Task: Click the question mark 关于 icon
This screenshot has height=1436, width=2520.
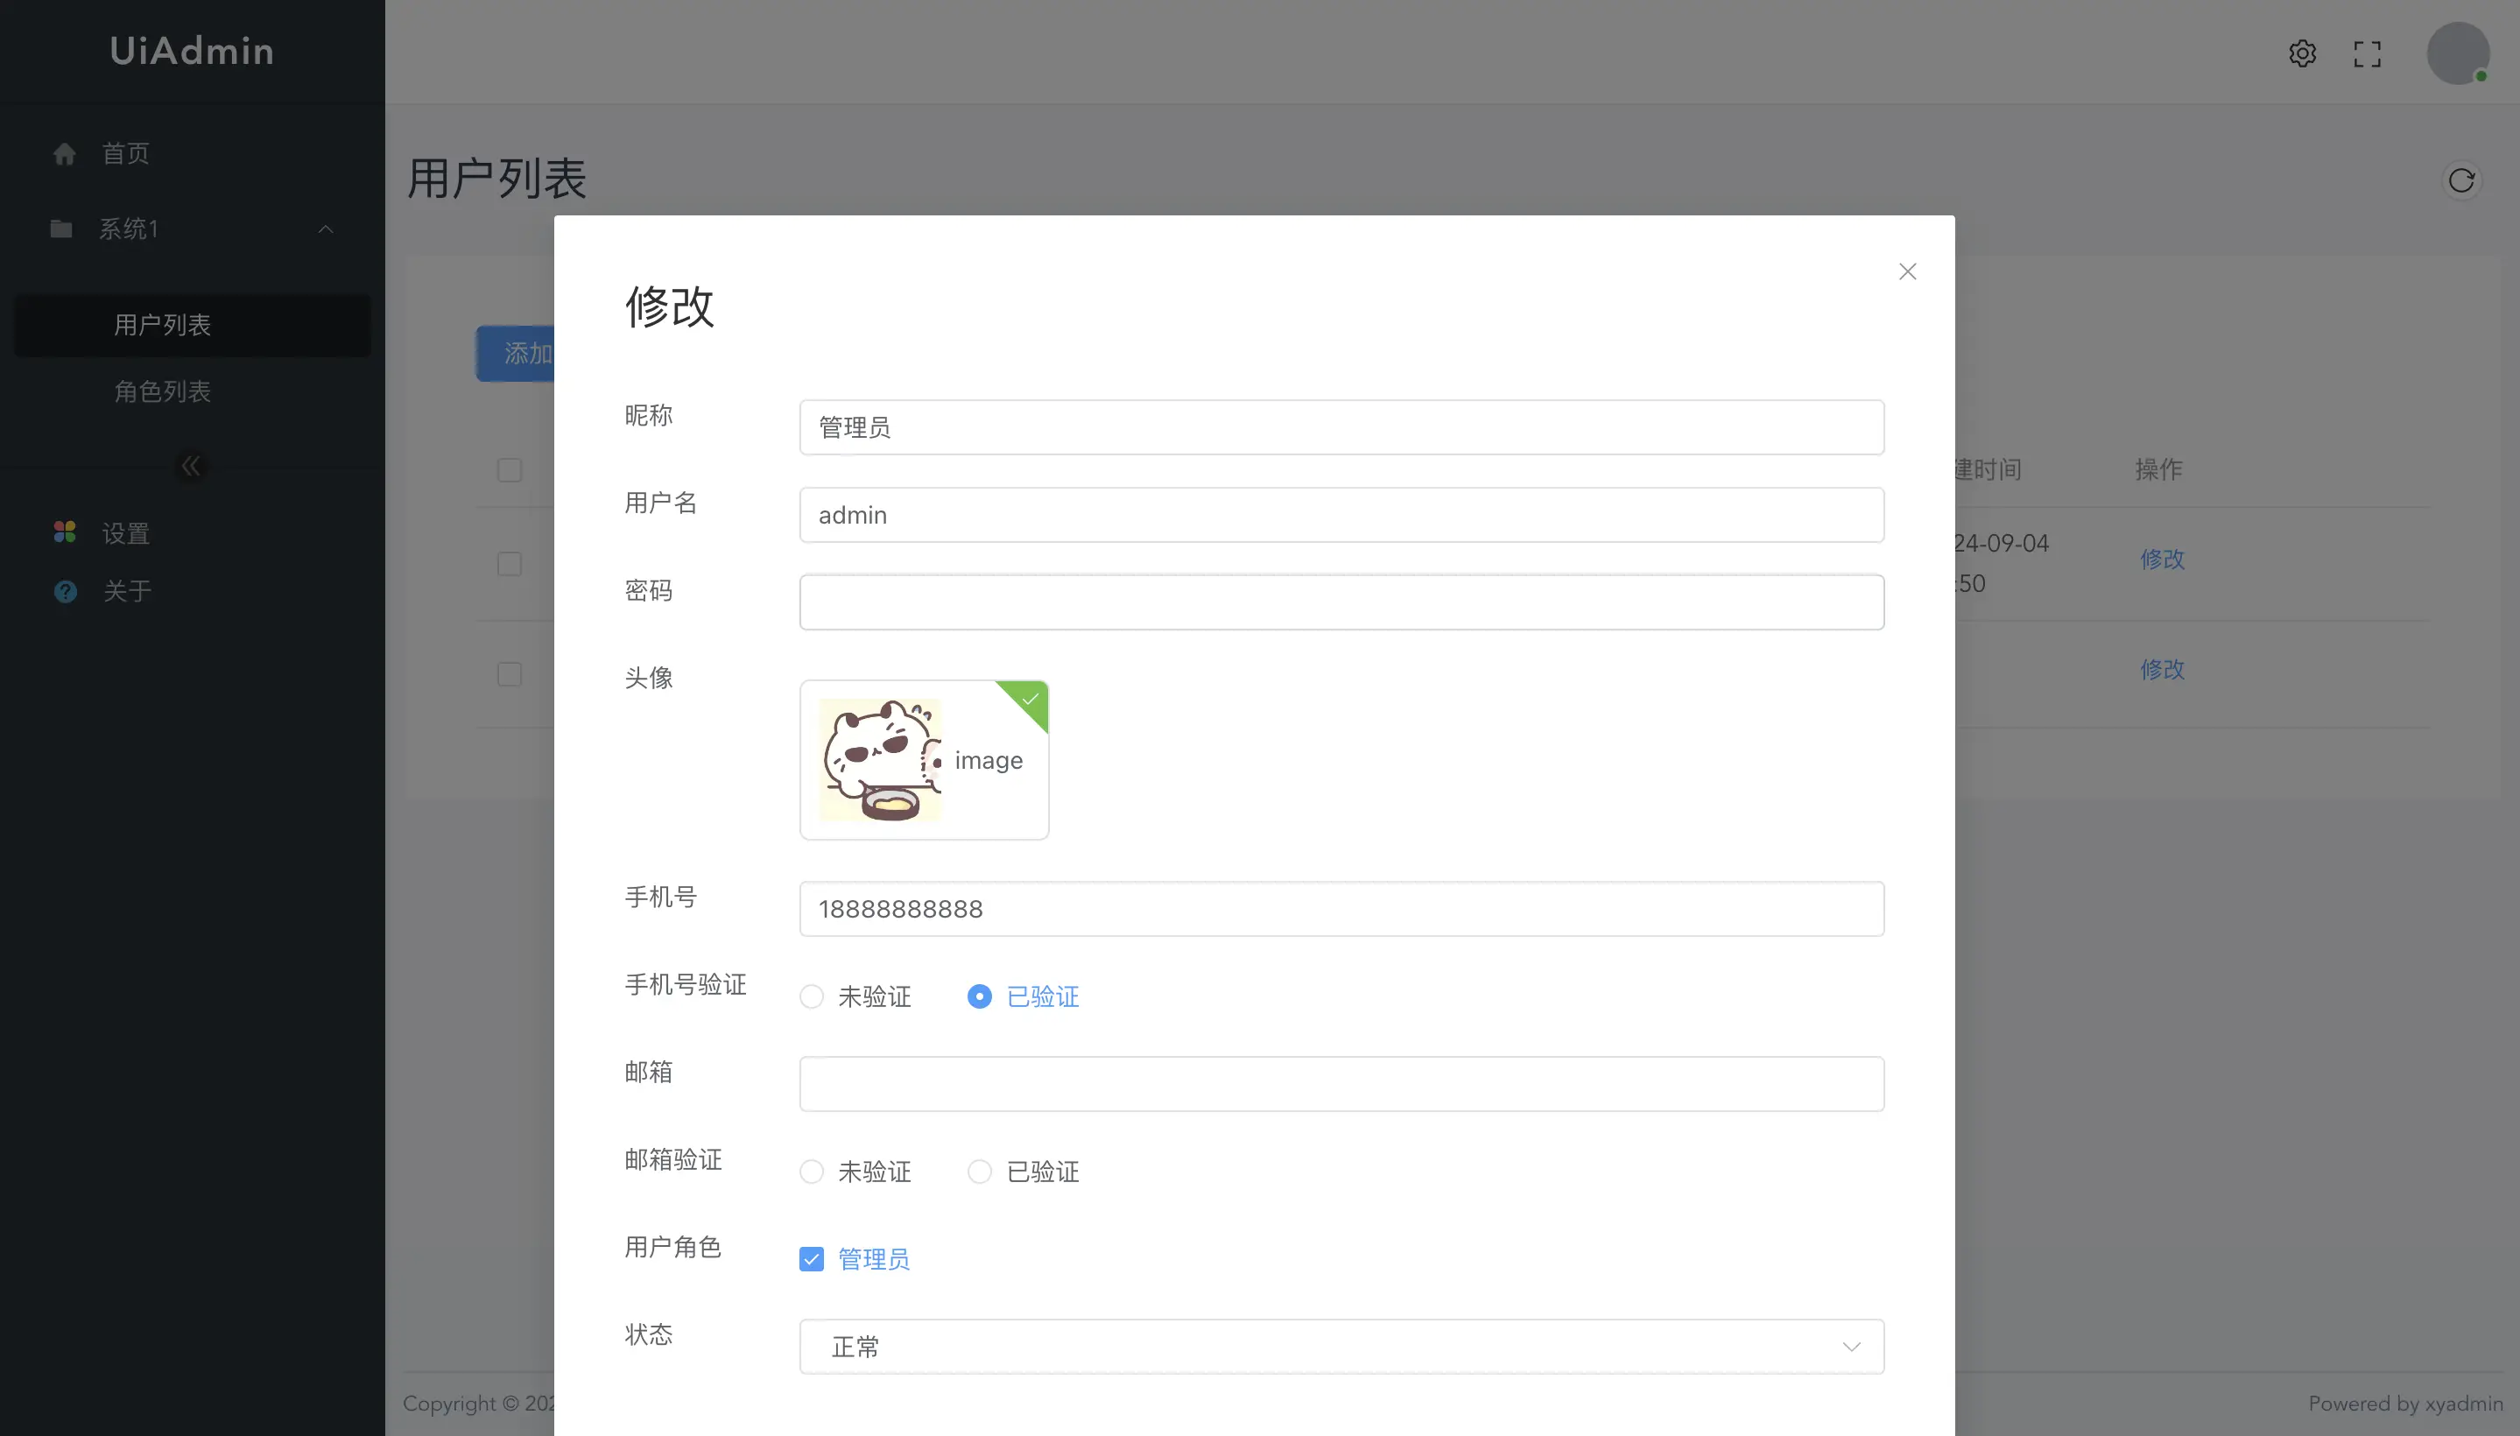Action: tap(65, 591)
